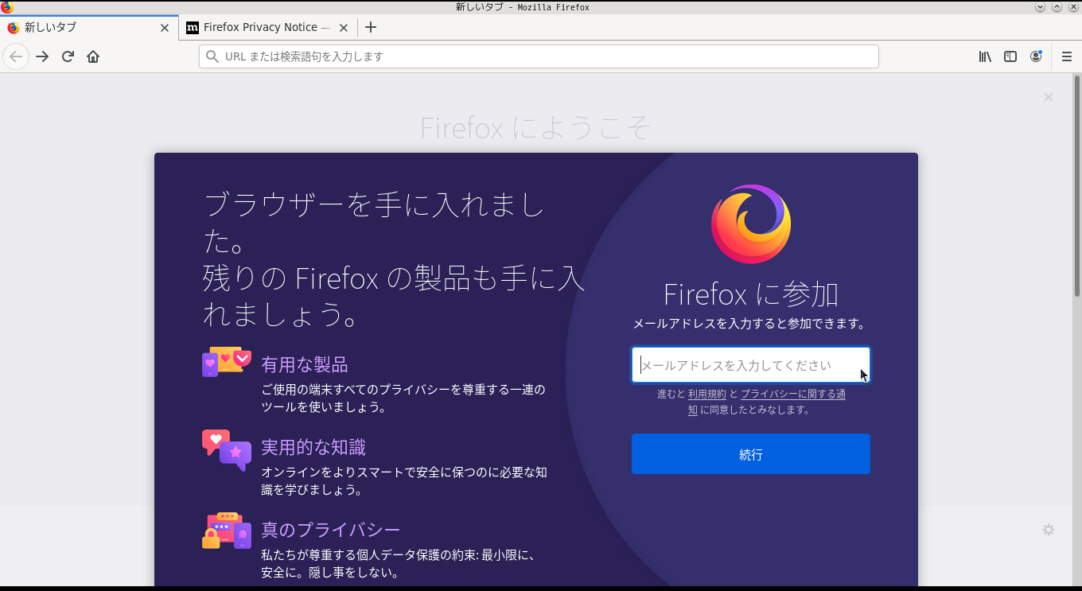Click the 有用な製品 heading
The image size is (1082, 591).
point(305,365)
